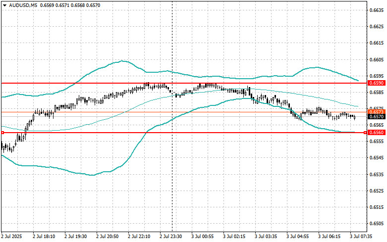Click the 3 Jul 07:35 time label
The width and height of the screenshot is (387, 242).
tap(361, 237)
